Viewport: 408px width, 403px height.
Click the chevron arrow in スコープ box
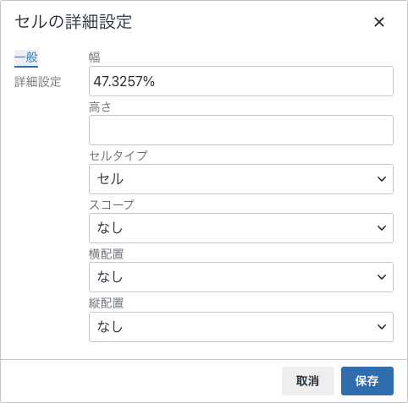[382, 228]
